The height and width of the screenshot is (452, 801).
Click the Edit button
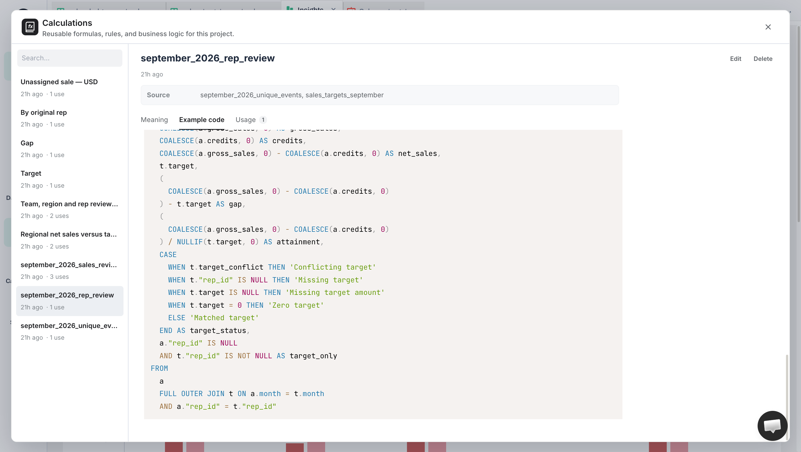tap(735, 59)
